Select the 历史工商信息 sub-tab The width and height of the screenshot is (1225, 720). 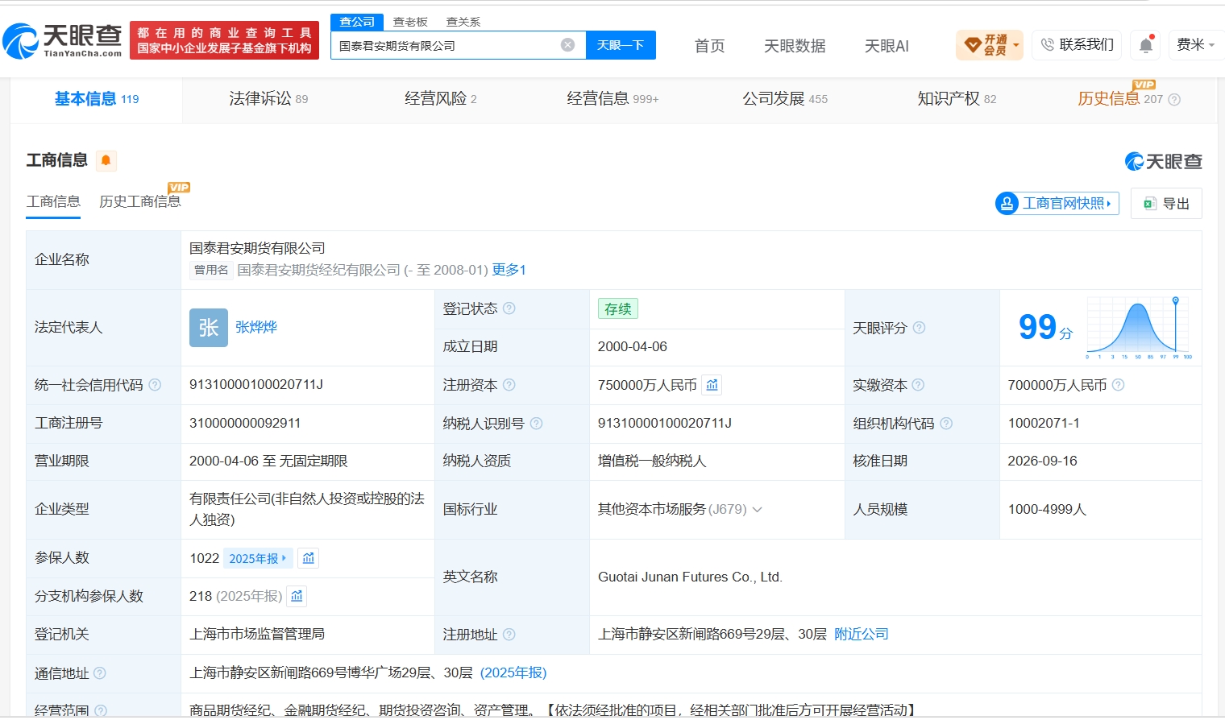click(139, 201)
